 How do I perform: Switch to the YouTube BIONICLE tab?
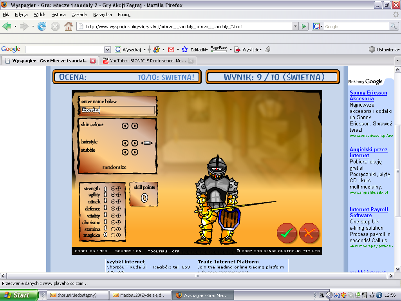[148, 61]
